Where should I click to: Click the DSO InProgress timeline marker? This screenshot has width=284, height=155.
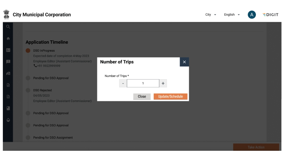click(x=28, y=51)
